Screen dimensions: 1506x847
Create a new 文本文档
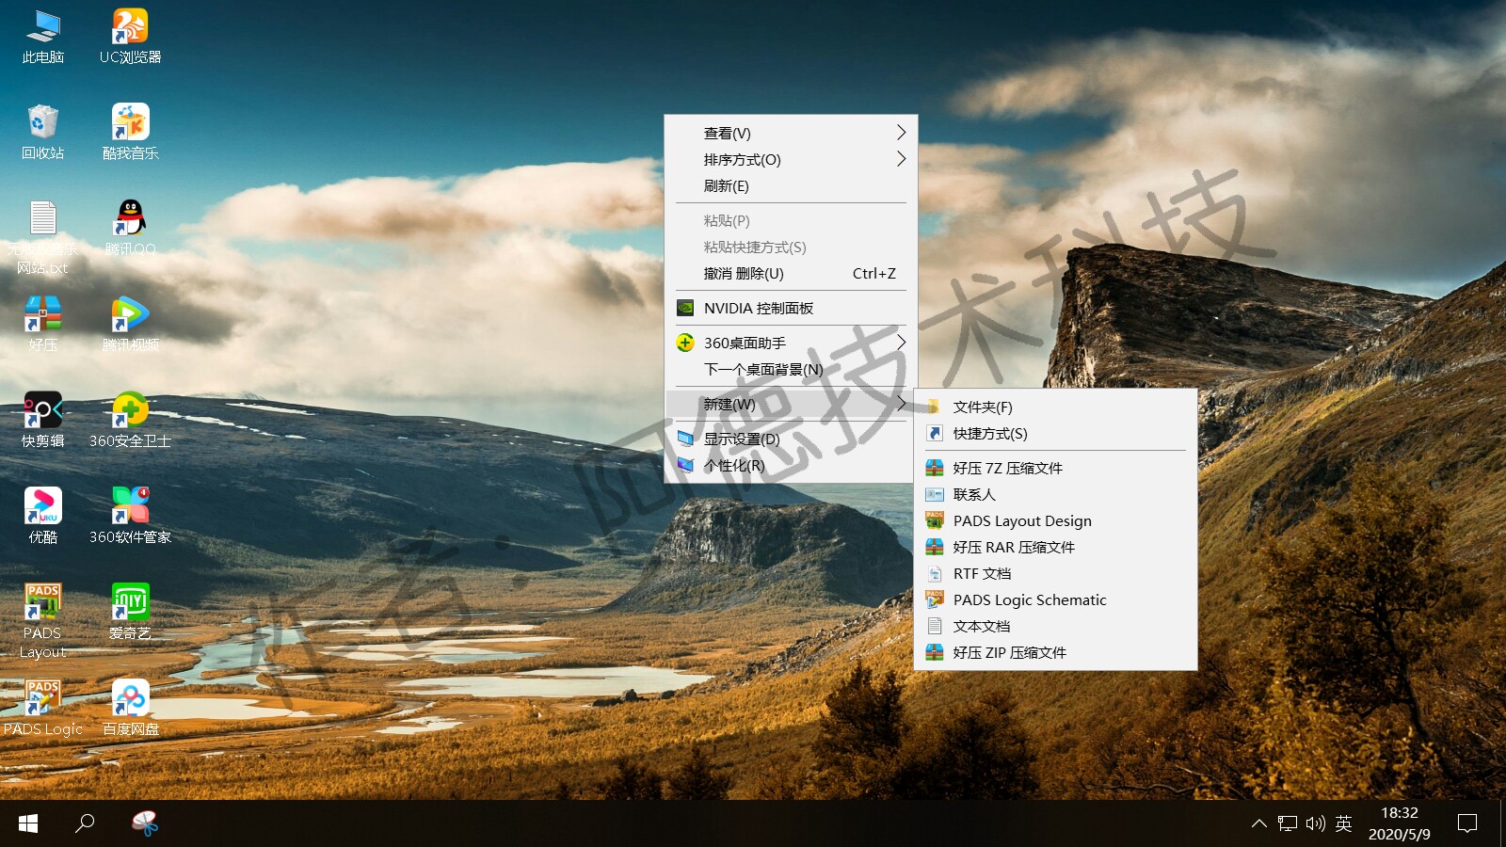[x=1055, y=626]
